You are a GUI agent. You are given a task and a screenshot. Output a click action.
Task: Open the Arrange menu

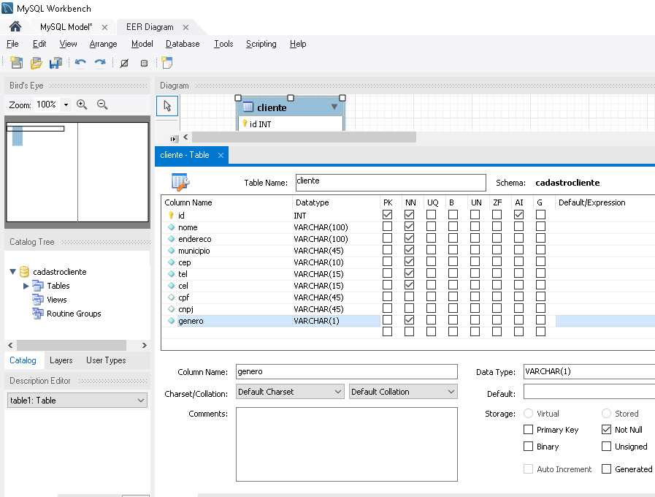coord(103,44)
